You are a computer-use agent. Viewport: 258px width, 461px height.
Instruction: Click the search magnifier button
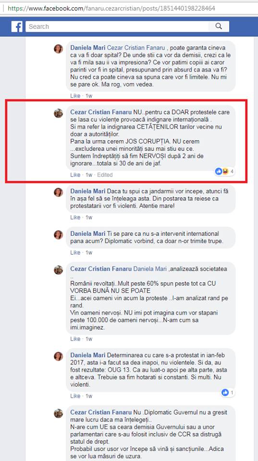pos(219,26)
